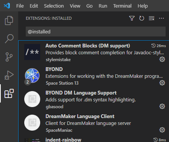Open the Help menu
The width and height of the screenshot is (169, 142).
[x=142, y=6]
